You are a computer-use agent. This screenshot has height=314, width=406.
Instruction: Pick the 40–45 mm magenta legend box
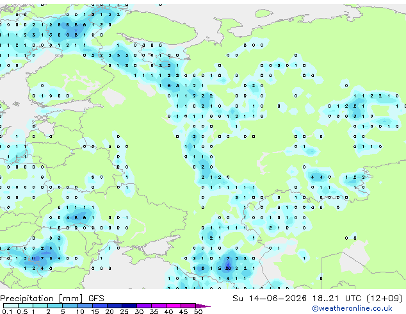pyautogui.click(x=174, y=306)
